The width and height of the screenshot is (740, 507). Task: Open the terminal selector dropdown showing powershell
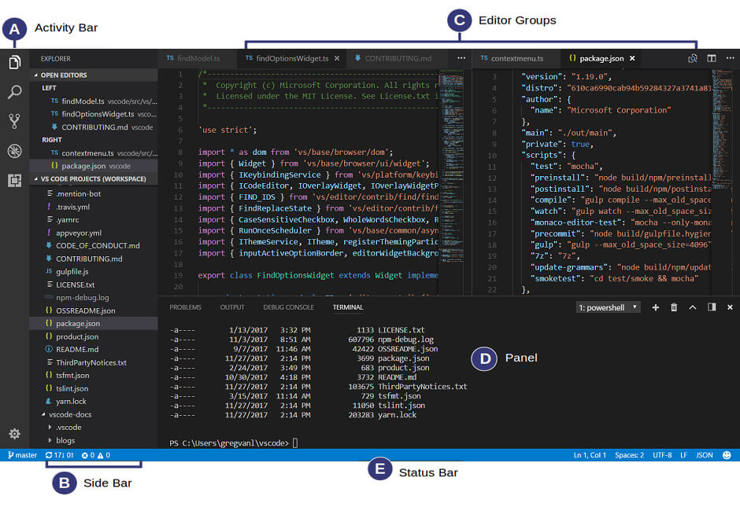click(x=608, y=307)
